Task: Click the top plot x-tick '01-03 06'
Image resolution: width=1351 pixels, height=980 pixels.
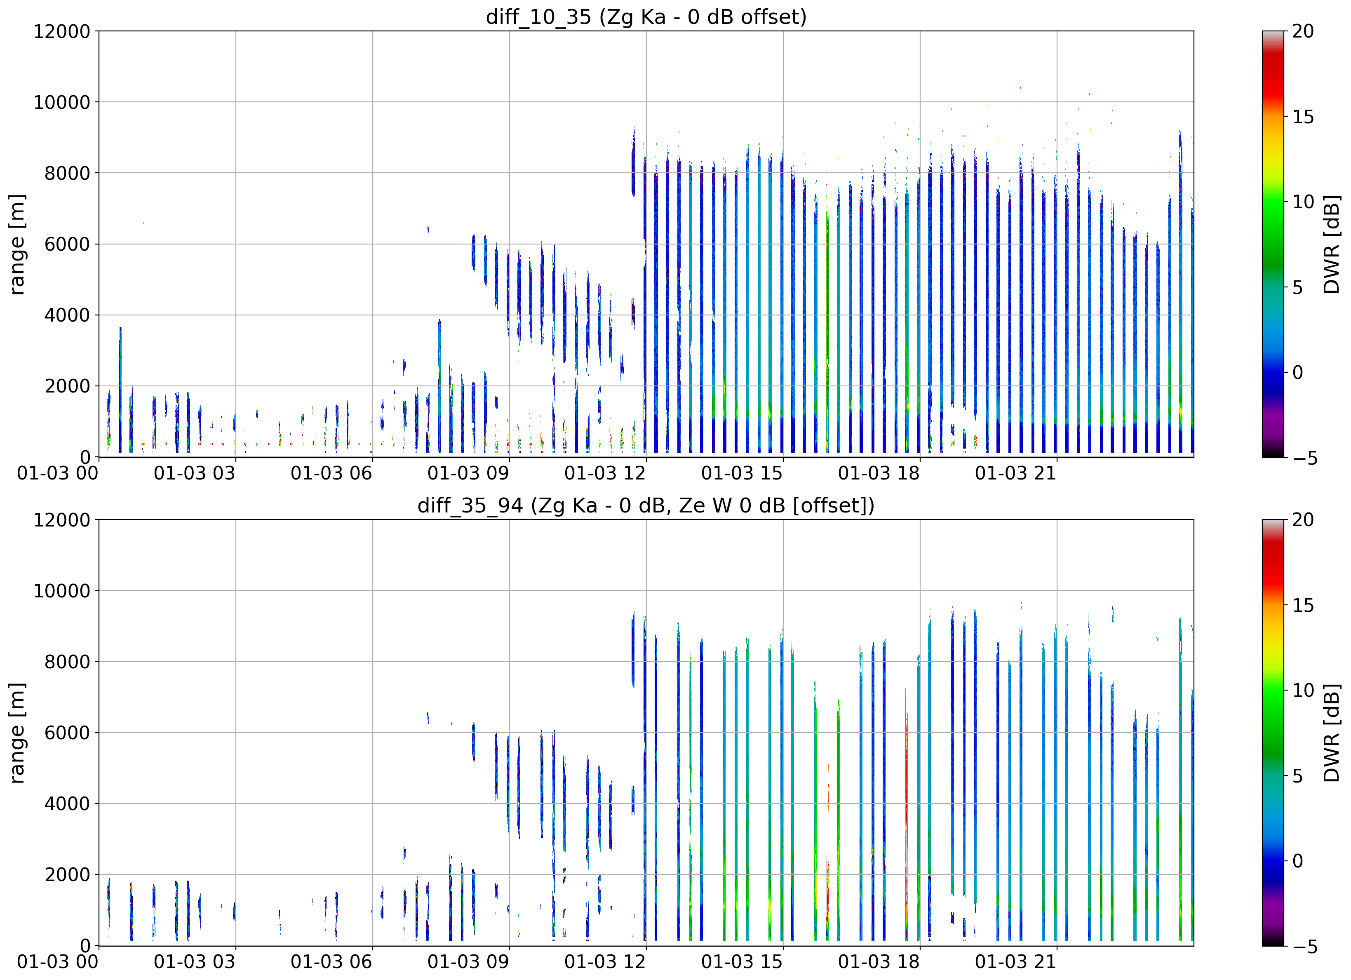Action: pos(331,474)
